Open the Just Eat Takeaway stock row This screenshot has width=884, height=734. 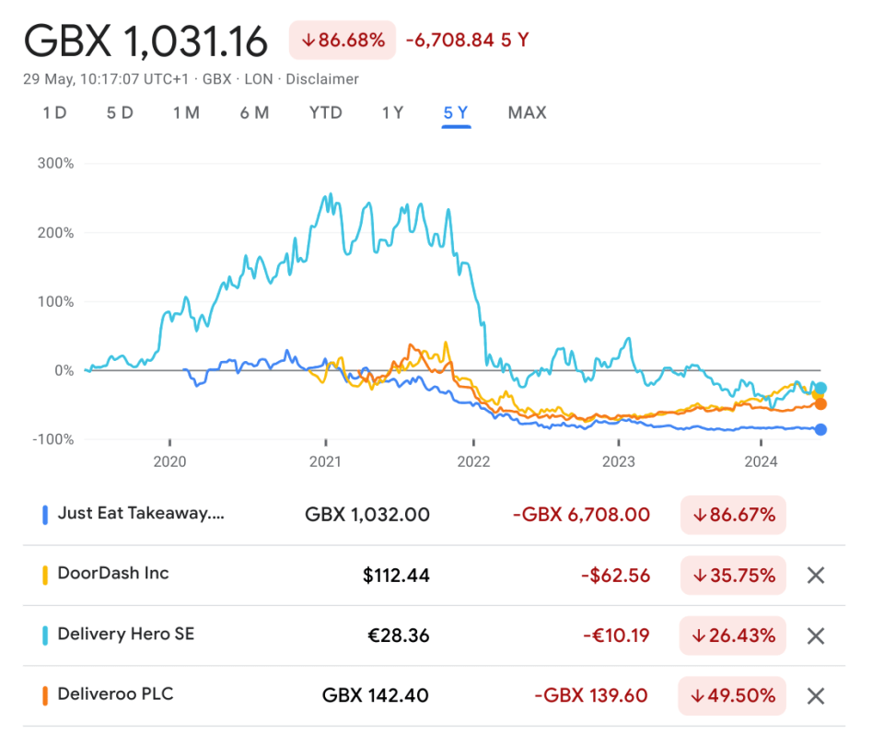pos(140,514)
